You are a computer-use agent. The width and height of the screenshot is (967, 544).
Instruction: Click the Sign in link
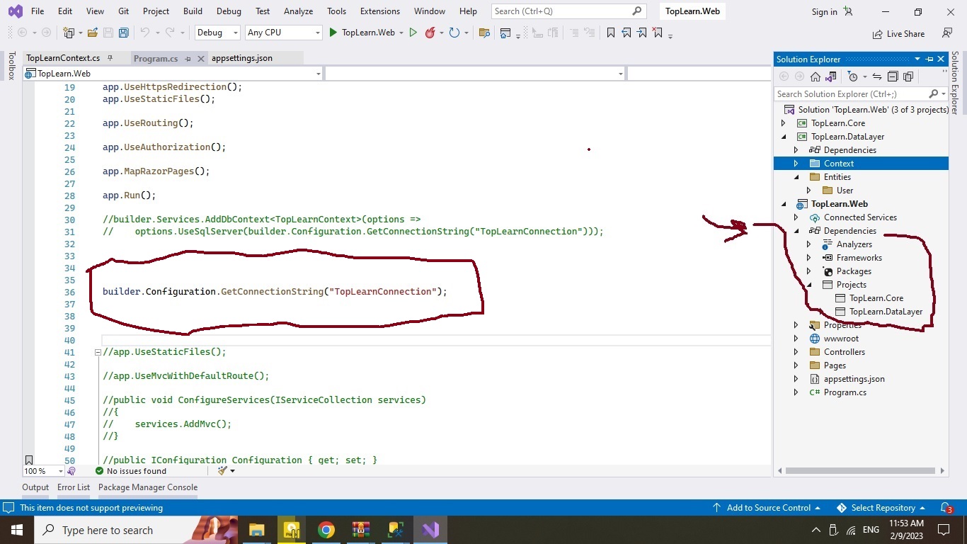(824, 12)
